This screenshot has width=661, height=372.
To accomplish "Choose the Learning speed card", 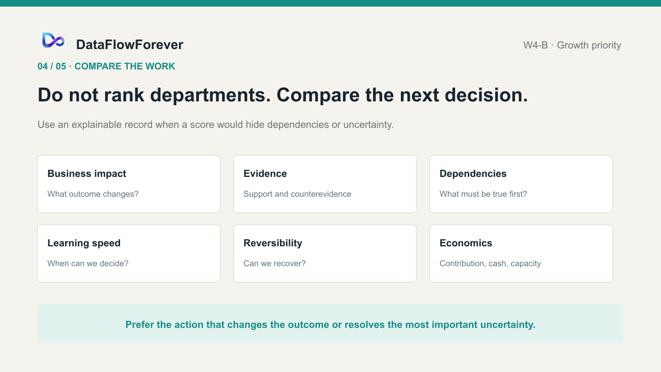I will pos(129,254).
